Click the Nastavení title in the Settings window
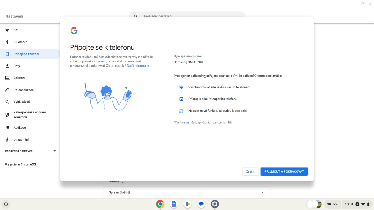Viewport: 374px width, 210px height. click(14, 16)
